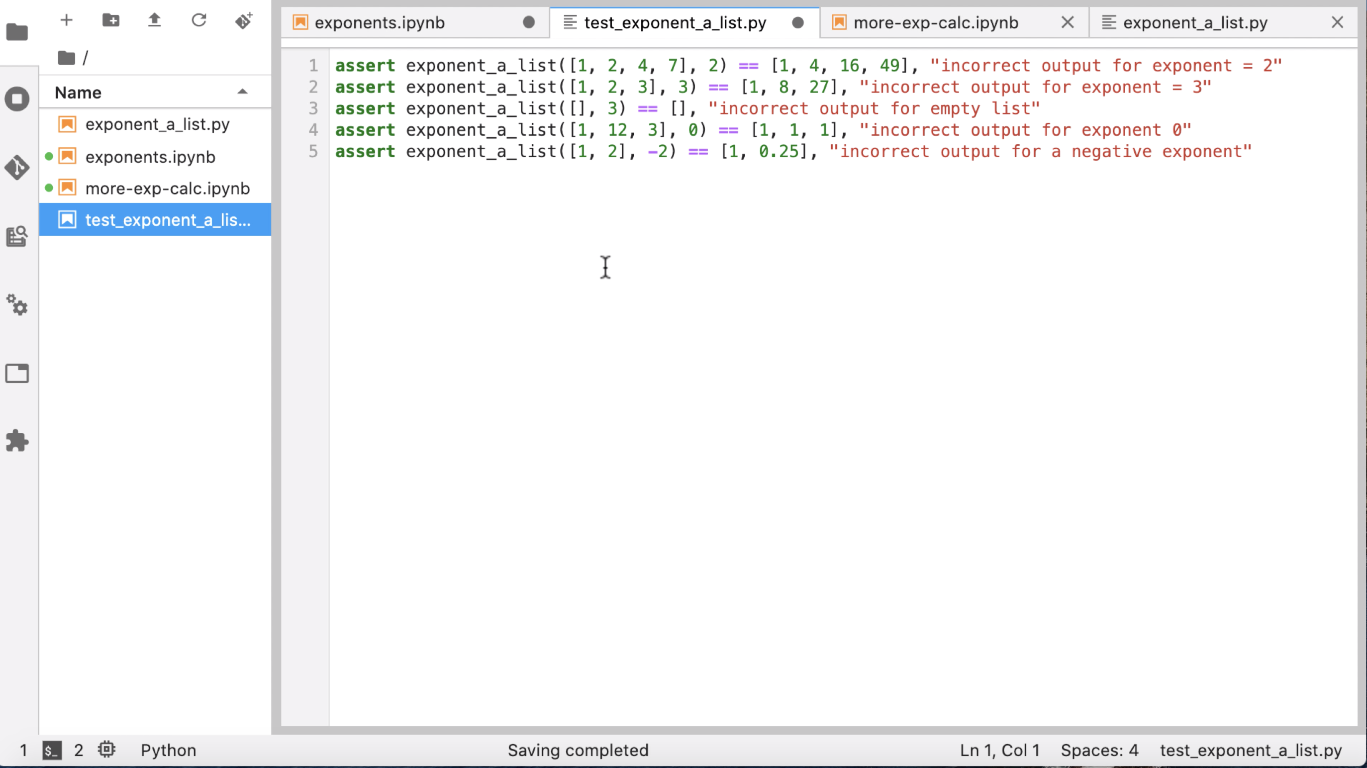Open the Property Inspector gears icon
The width and height of the screenshot is (1367, 768).
tap(17, 305)
